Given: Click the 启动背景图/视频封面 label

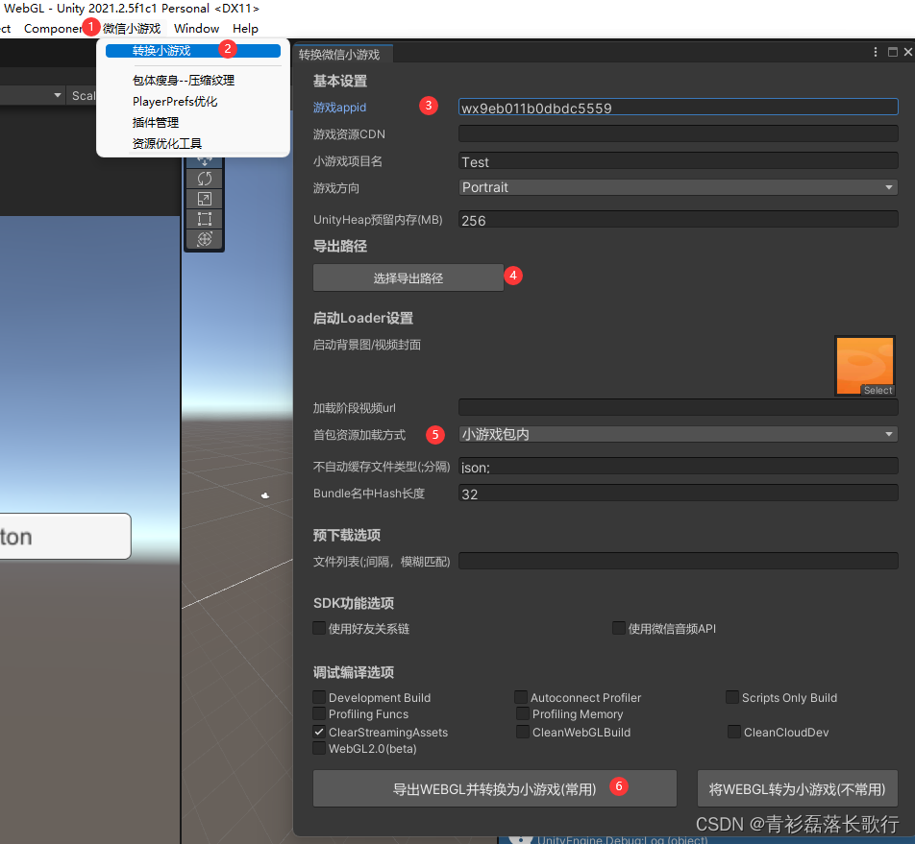Looking at the screenshot, I should pyautogui.click(x=366, y=345).
